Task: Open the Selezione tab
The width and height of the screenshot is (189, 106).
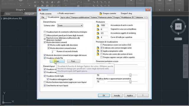Action: tap(139, 17)
